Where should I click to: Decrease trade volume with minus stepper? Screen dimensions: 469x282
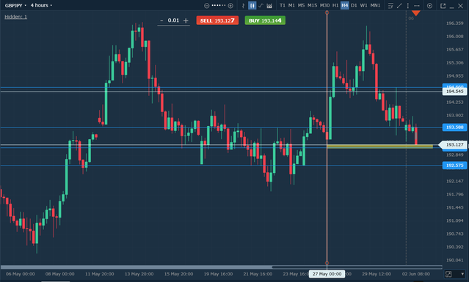coord(161,21)
